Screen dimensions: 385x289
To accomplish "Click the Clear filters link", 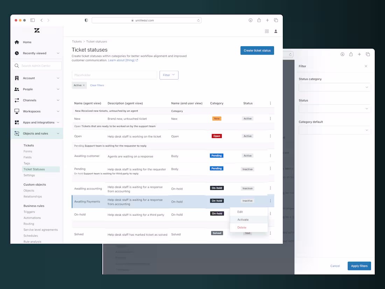I will tap(97, 85).
